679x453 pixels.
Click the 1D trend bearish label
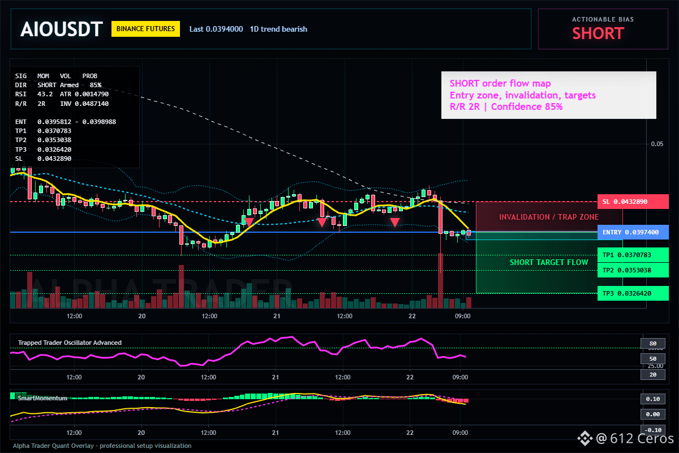pyautogui.click(x=278, y=29)
